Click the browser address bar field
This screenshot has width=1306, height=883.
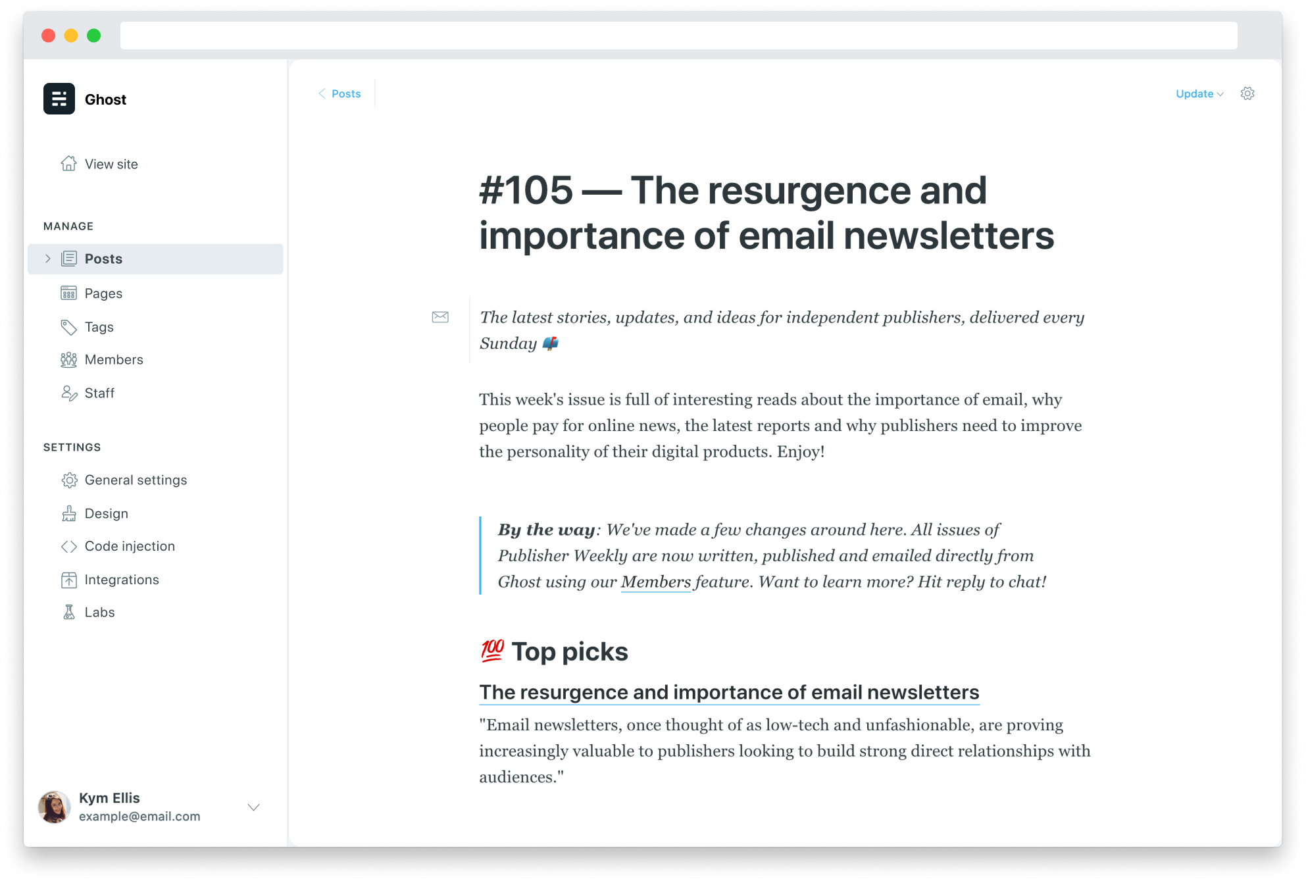678,36
